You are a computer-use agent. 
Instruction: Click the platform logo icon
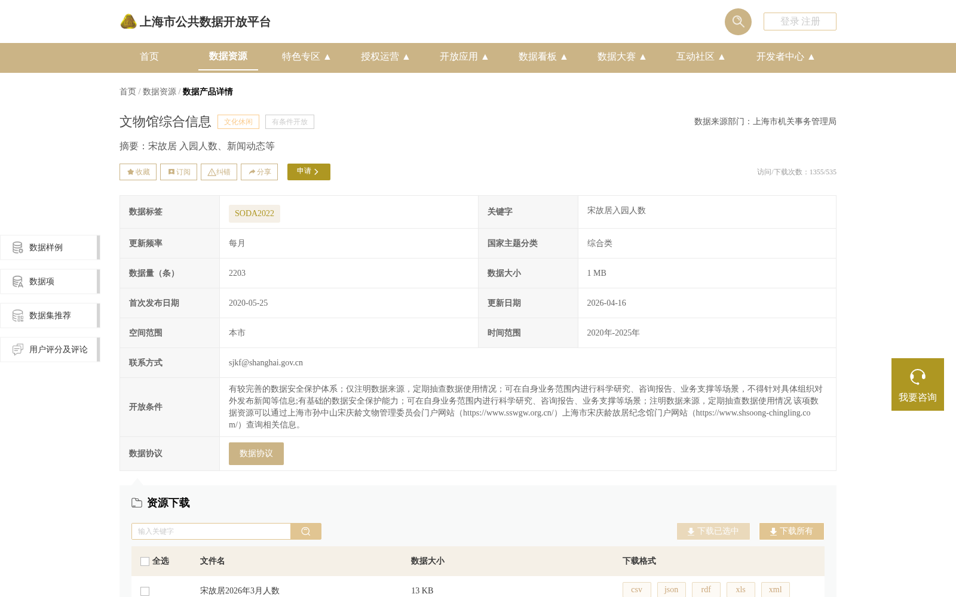pyautogui.click(x=128, y=21)
